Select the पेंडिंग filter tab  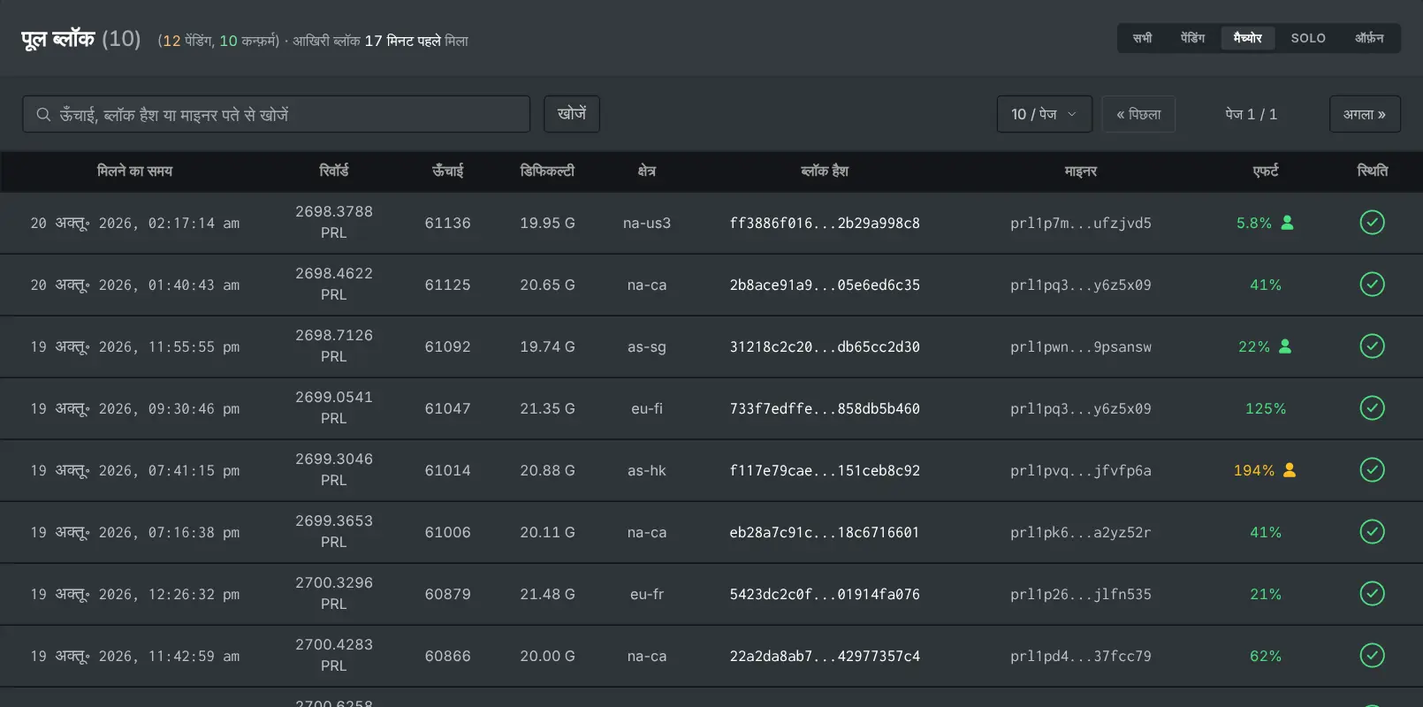[1193, 38]
